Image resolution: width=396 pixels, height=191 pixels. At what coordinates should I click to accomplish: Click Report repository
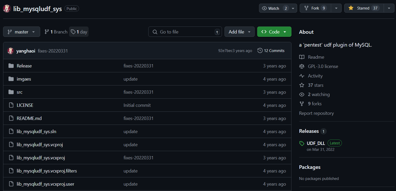(x=316, y=113)
